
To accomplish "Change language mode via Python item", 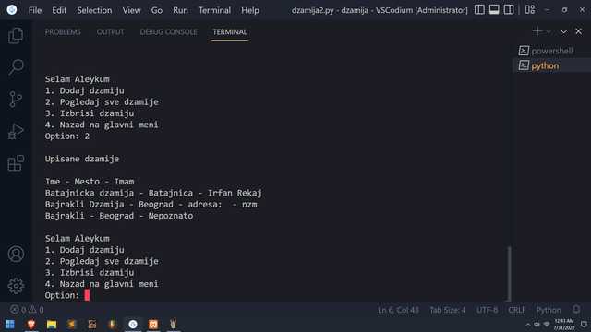I will (549, 310).
